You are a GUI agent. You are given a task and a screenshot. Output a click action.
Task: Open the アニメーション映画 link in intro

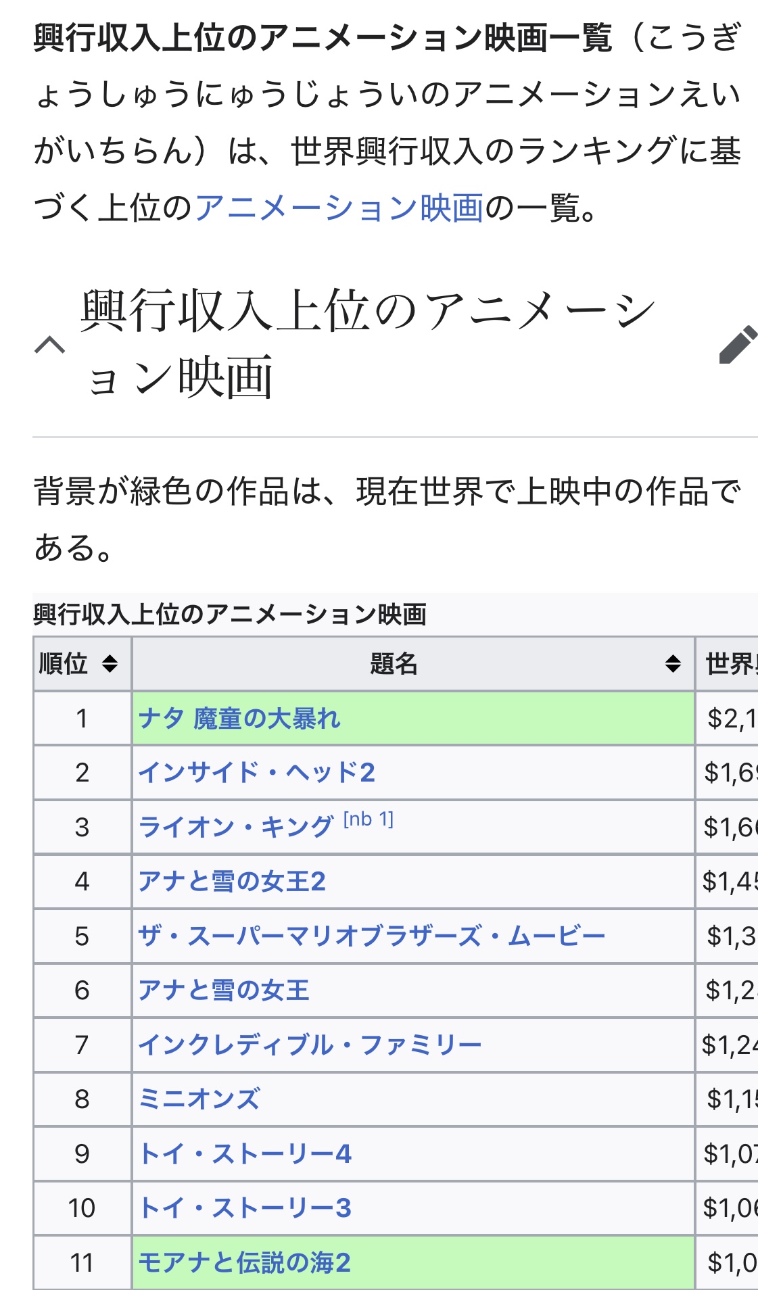tap(339, 208)
